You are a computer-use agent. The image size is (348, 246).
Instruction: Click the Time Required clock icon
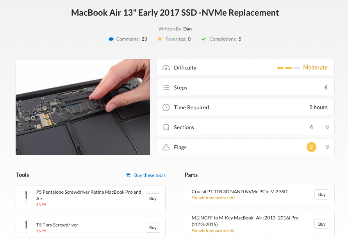(x=166, y=107)
